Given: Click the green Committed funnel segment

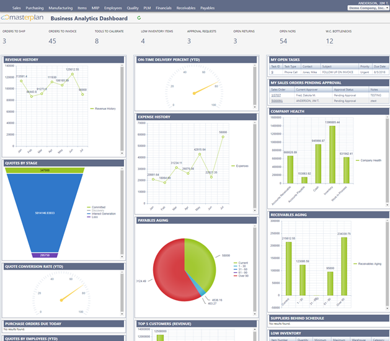Looking at the screenshot, I should (45, 170).
